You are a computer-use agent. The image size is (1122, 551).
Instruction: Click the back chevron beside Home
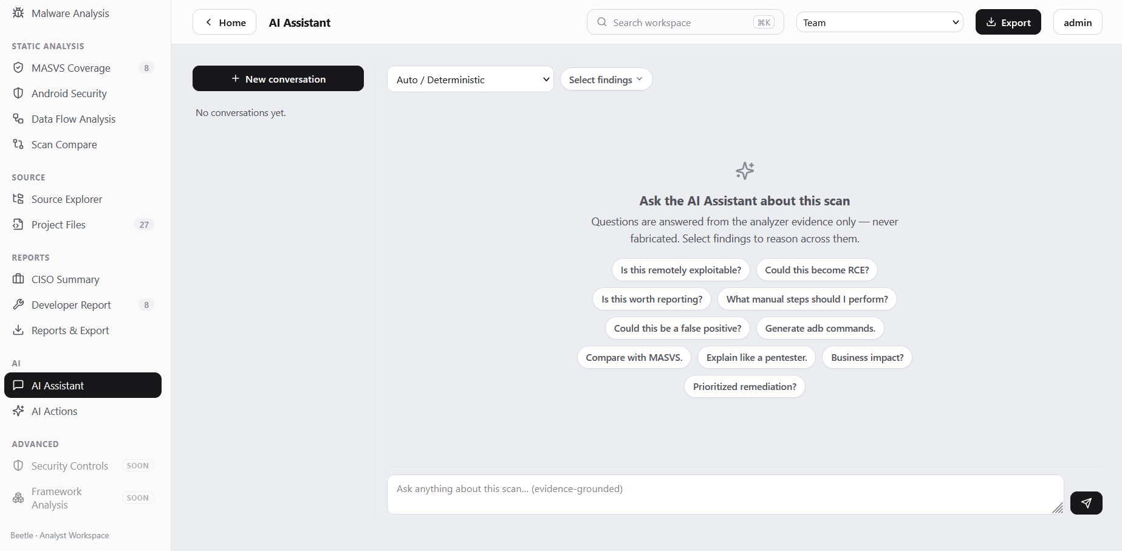pos(208,22)
